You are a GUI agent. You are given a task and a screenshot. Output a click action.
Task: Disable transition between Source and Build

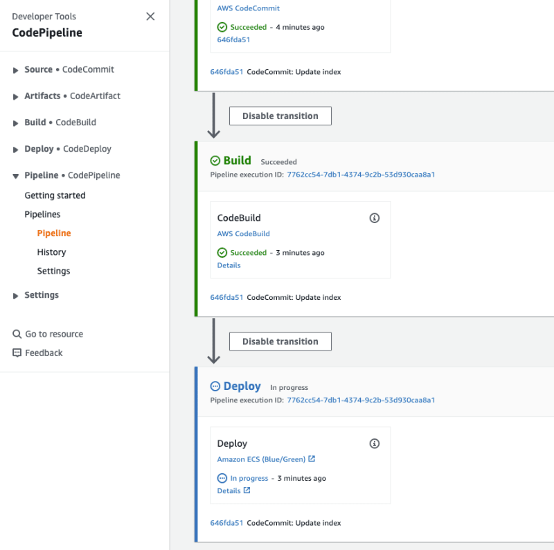coord(280,116)
